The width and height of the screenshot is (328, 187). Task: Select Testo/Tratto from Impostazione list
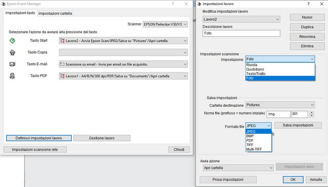[x=280, y=74]
